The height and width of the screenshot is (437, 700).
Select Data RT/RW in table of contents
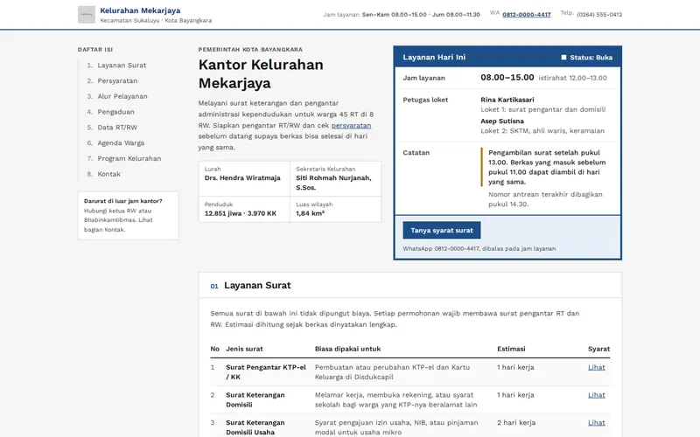pos(117,128)
